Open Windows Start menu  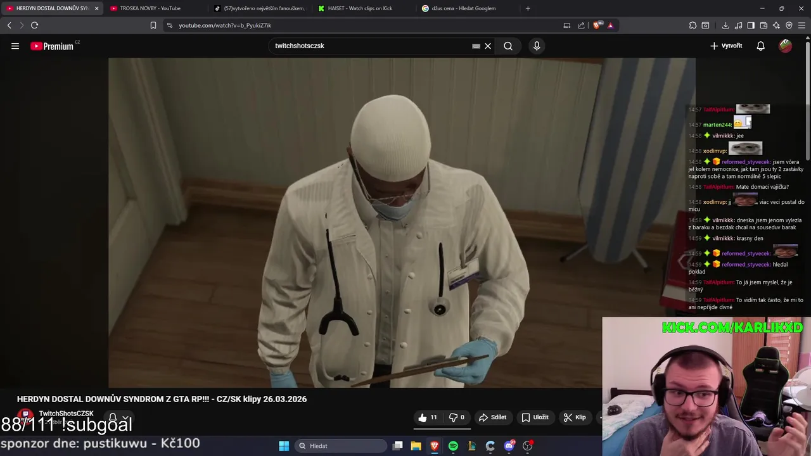click(x=284, y=446)
